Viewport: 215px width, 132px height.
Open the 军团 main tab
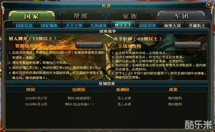click(x=181, y=16)
